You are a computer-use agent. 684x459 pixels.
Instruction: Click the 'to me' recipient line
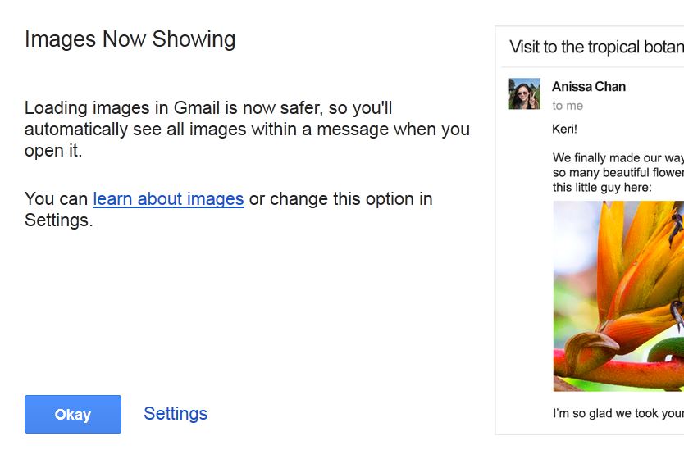pos(568,106)
